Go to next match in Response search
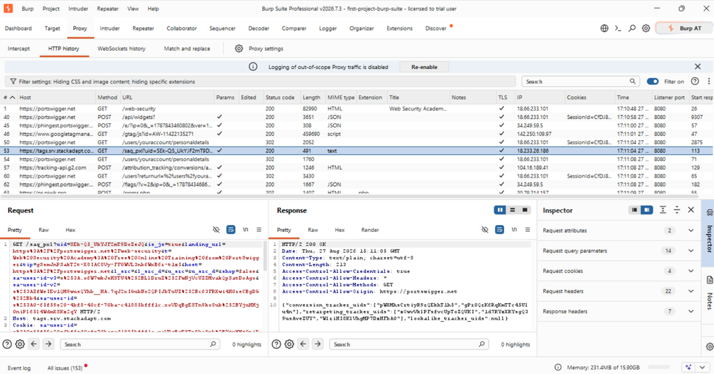Screen dimensions: 714x374 (317, 344)
